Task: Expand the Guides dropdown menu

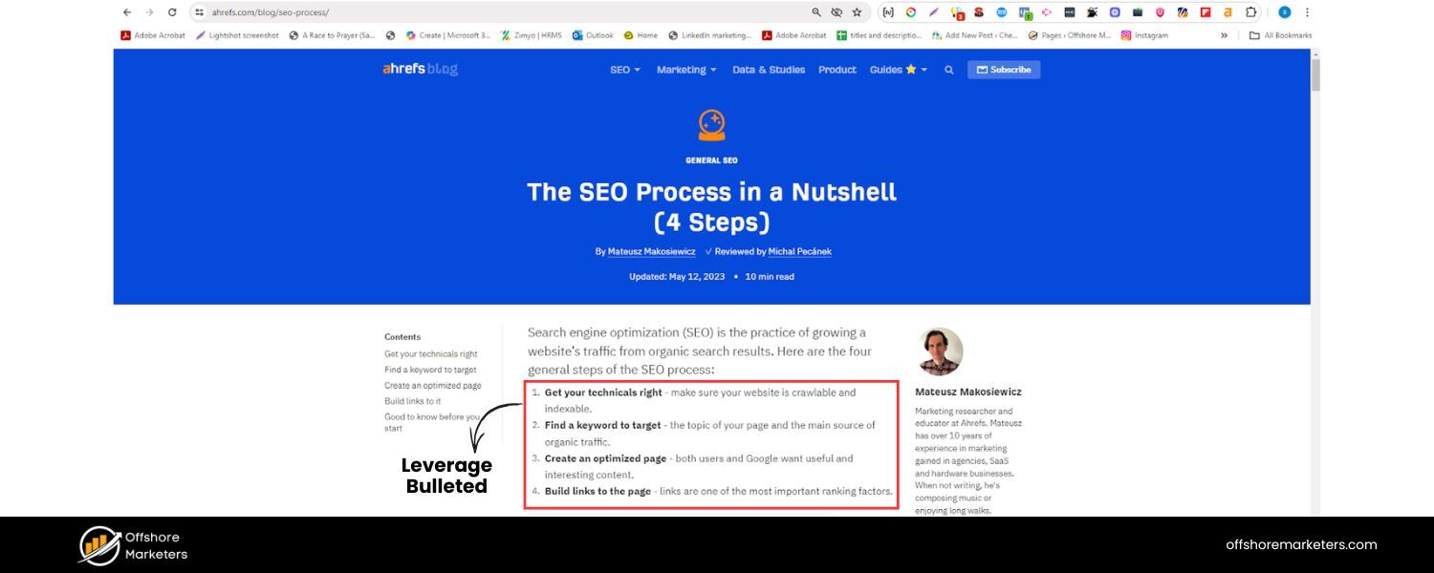Action: coord(898,70)
